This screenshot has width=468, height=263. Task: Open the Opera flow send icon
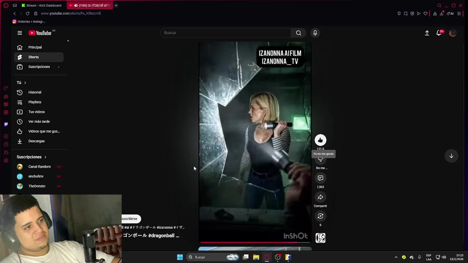[x=419, y=14]
